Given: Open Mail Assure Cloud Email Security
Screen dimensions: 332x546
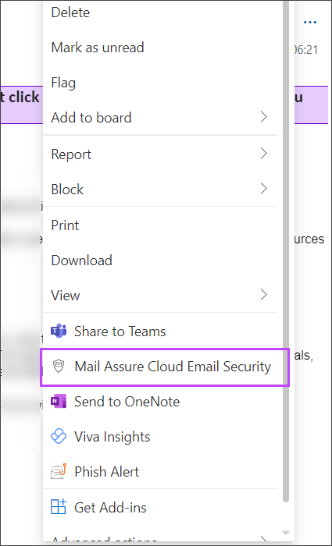Looking at the screenshot, I should click(x=165, y=367).
